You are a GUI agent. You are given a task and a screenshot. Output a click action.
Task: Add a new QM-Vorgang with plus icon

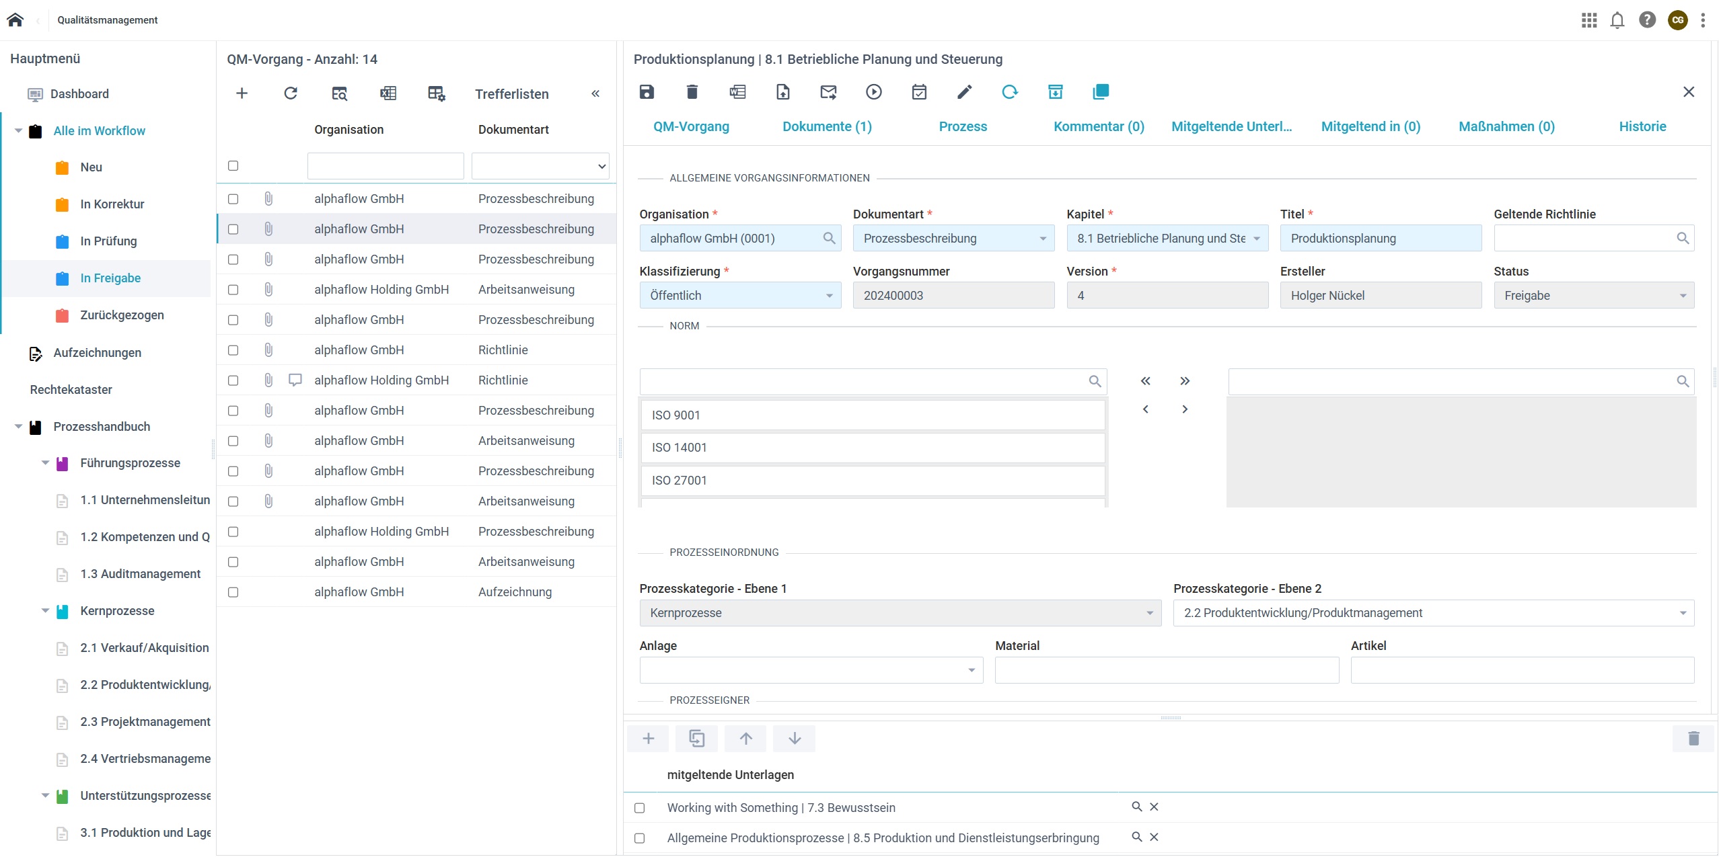(x=242, y=93)
